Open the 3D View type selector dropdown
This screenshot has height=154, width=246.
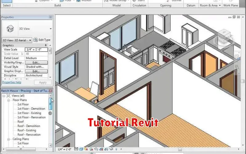(51, 29)
